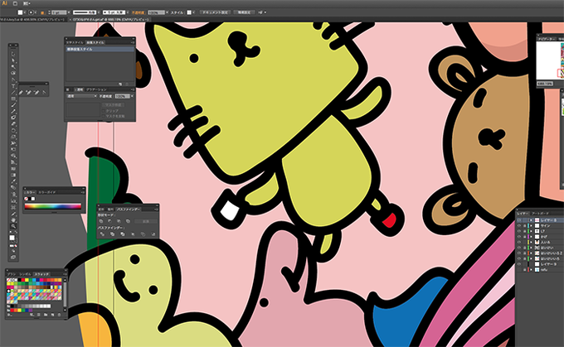
Task: Toggle visibility of かげ layer
Action: (x=518, y=236)
